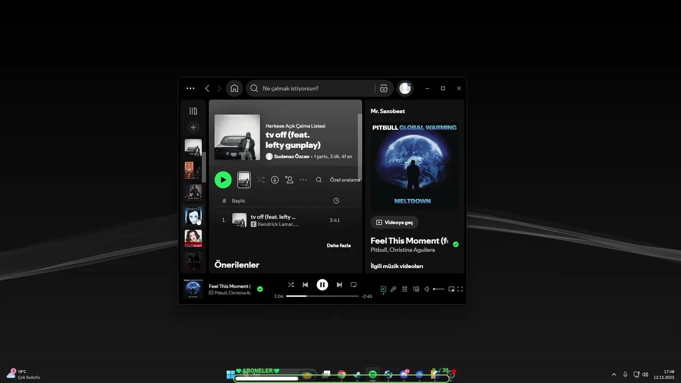Image resolution: width=681 pixels, height=383 pixels.
Task: Skip to the previous track
Action: pyautogui.click(x=305, y=285)
